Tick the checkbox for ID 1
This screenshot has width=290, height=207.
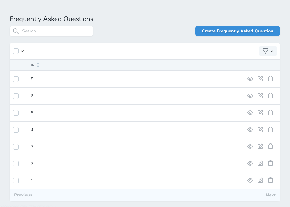click(x=16, y=181)
